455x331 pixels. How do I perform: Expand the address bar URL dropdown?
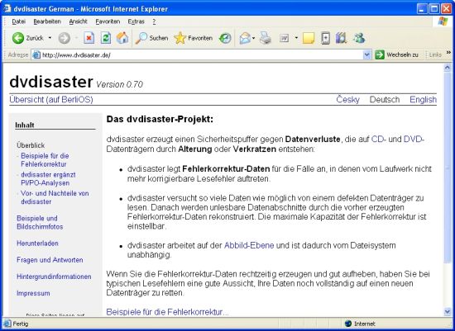click(366, 54)
